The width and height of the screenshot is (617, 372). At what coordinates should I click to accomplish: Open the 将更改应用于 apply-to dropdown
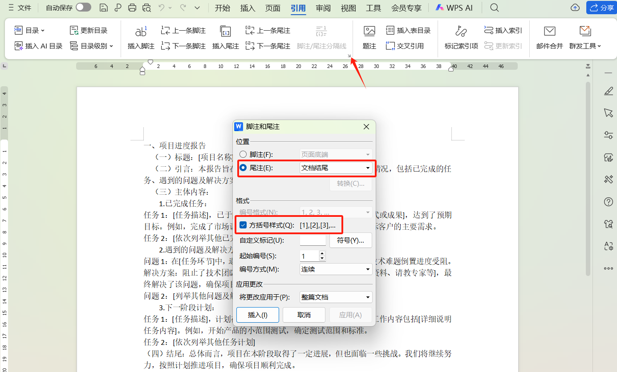pyautogui.click(x=336, y=297)
